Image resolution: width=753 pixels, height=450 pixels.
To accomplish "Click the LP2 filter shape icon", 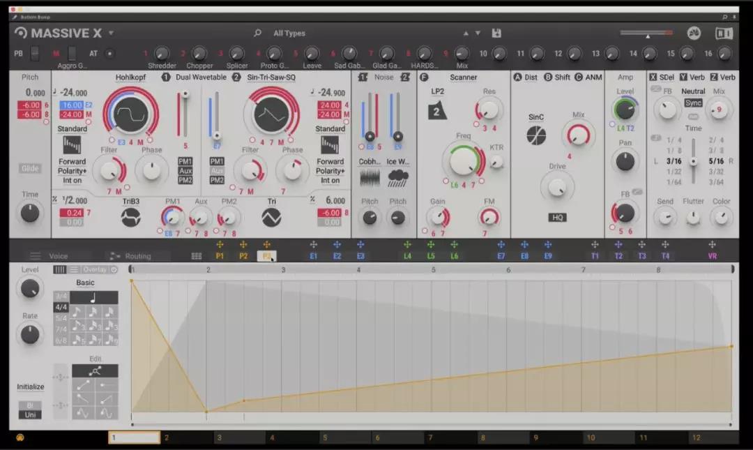I will (436, 111).
